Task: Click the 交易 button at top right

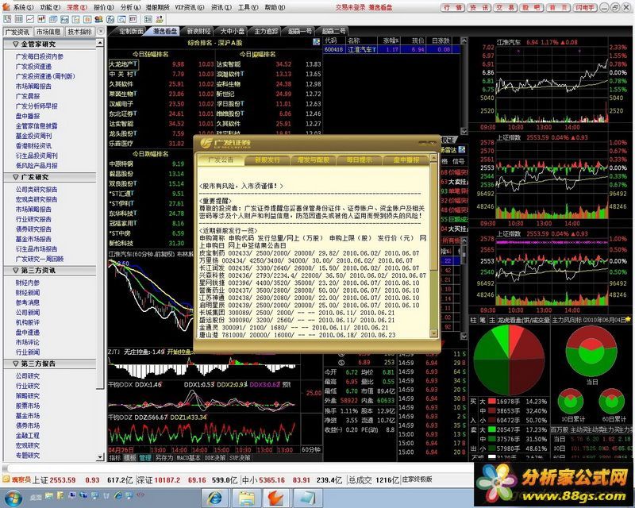Action: point(505,7)
